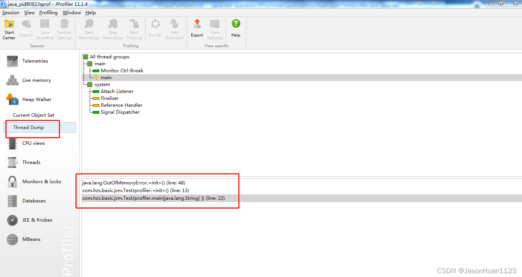Open the Window menu
Image resolution: width=522 pixels, height=277 pixels.
(x=72, y=13)
